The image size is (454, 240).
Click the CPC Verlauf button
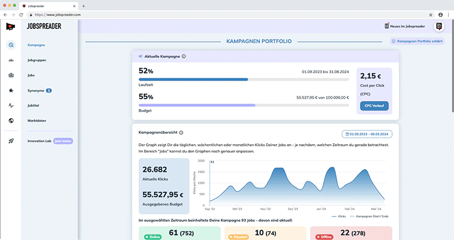374,106
